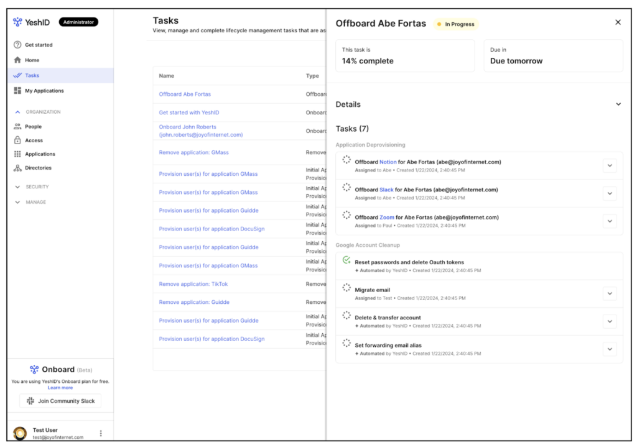Click the YeshID logo icon

point(17,22)
